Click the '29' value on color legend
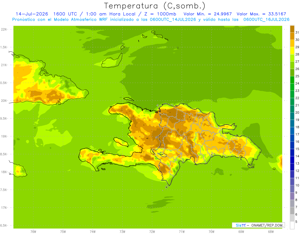304x235 pixels. [x=297, y=47]
